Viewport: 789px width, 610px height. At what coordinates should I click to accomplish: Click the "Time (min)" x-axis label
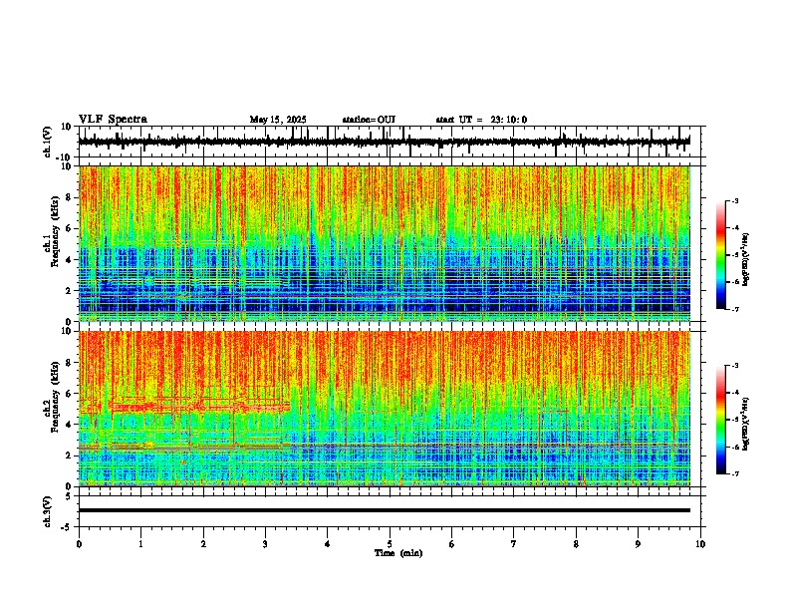[x=398, y=553]
